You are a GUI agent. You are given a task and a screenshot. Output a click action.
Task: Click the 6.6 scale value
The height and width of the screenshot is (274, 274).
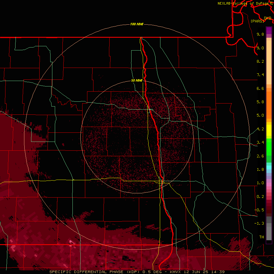(x=260, y=88)
